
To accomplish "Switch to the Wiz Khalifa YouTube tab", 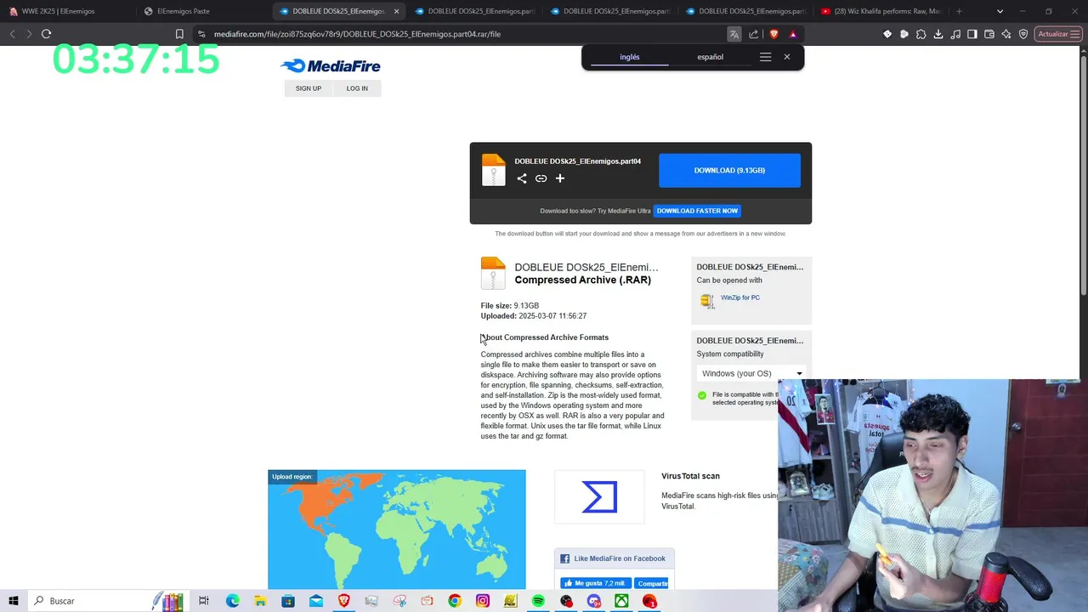I will tap(881, 11).
